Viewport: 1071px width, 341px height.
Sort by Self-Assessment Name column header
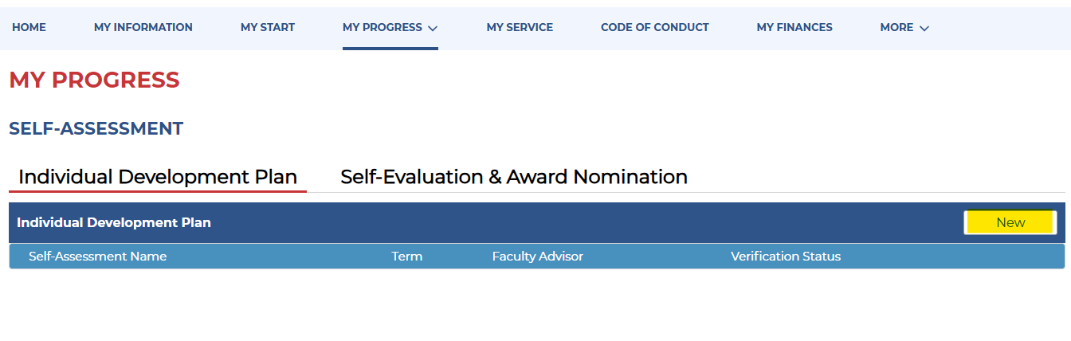pyautogui.click(x=98, y=257)
